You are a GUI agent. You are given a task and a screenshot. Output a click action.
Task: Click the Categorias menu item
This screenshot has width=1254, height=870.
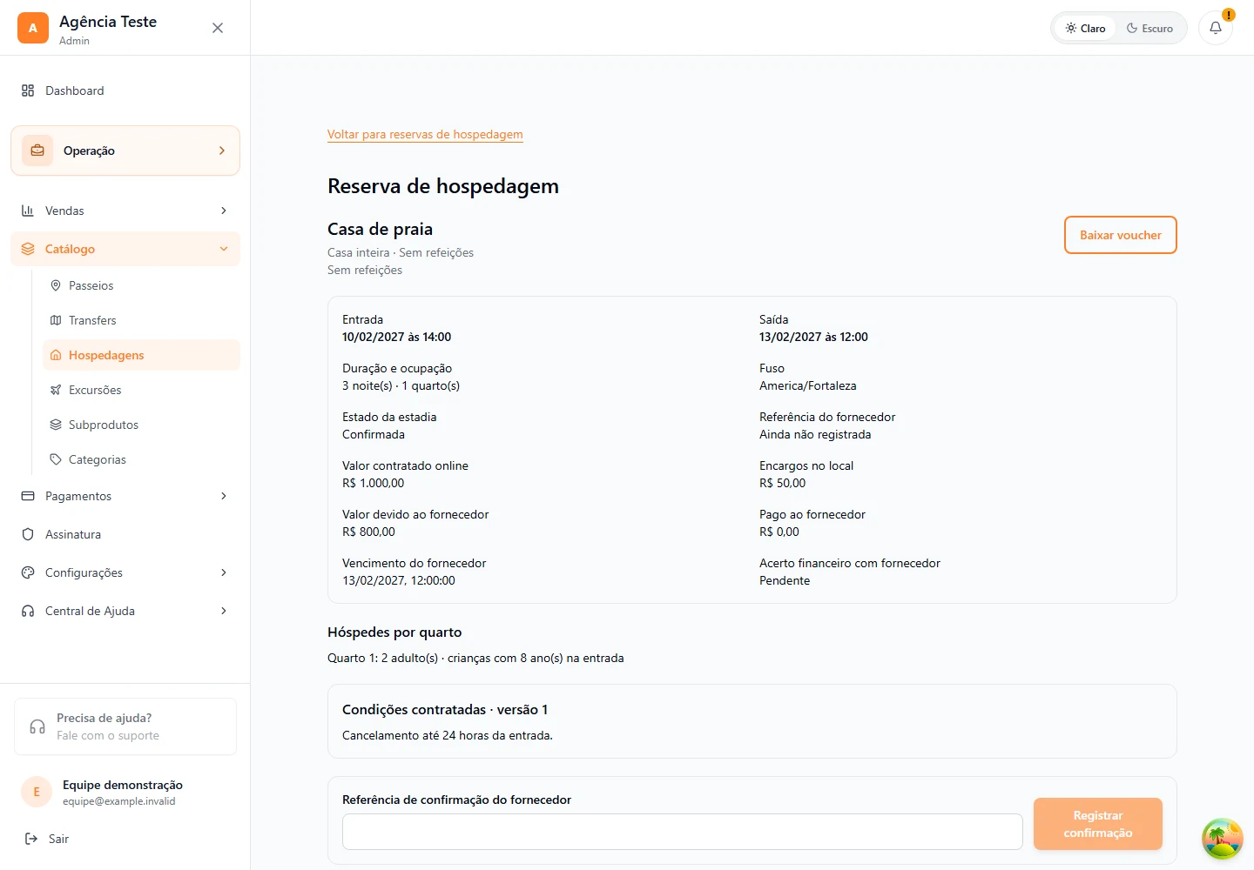pyautogui.click(x=141, y=459)
